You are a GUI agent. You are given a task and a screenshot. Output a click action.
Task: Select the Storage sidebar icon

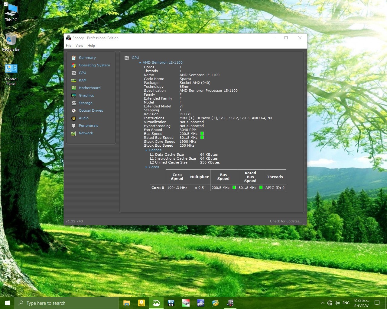click(73, 103)
